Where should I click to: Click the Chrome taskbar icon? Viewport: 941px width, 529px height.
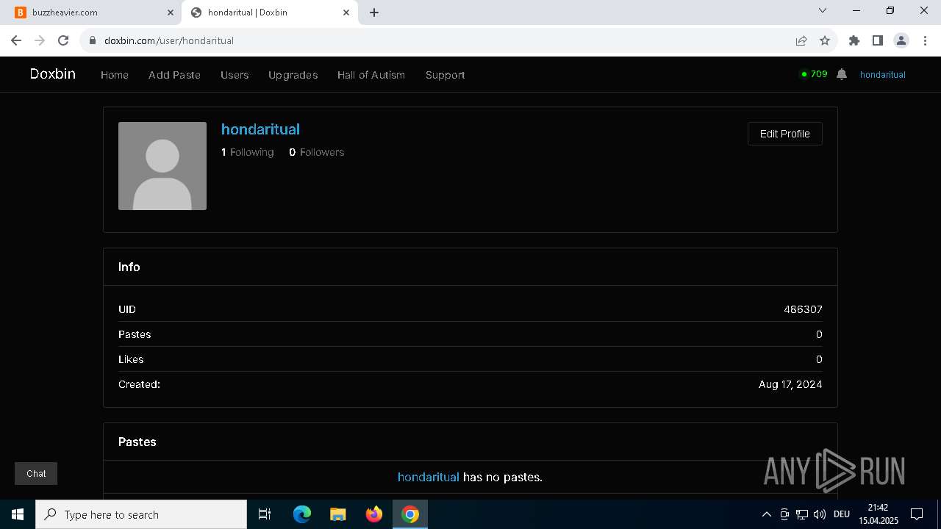click(x=410, y=514)
